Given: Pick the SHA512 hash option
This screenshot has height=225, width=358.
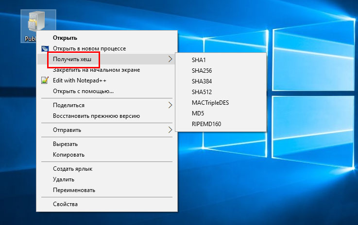Looking at the screenshot, I should click(202, 92).
